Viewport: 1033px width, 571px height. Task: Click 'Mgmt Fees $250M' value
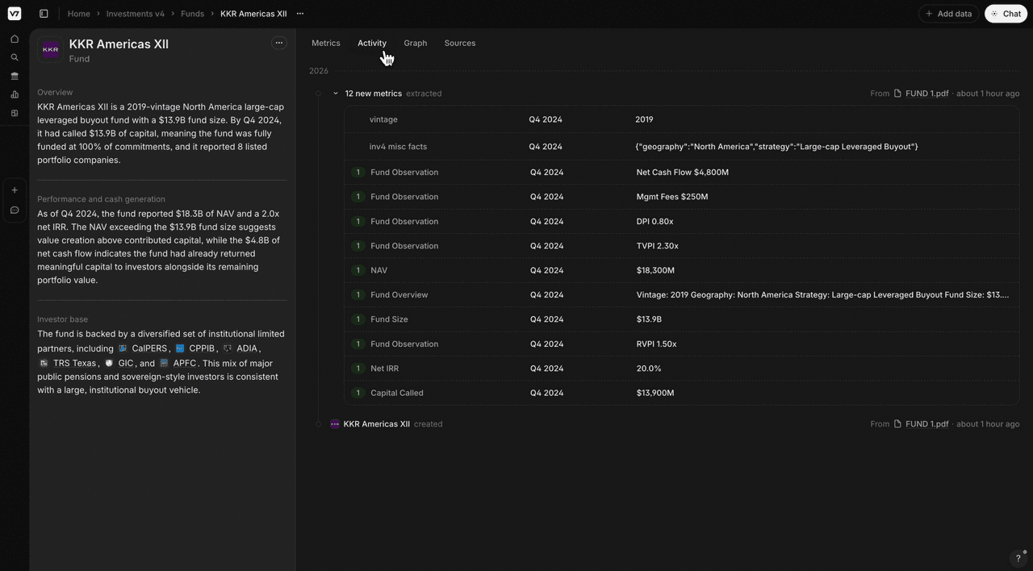pyautogui.click(x=672, y=197)
